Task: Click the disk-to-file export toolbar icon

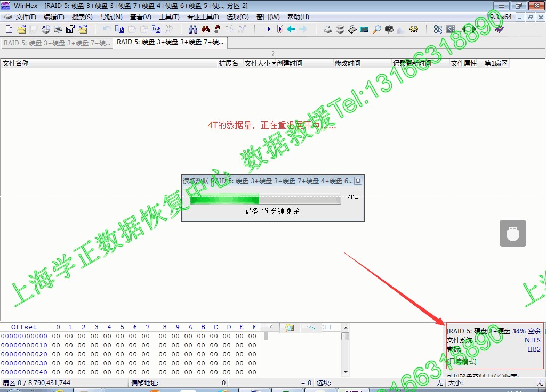Action: click(46, 29)
